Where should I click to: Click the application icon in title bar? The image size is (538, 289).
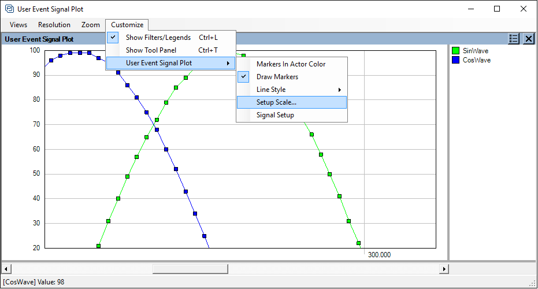(9, 9)
